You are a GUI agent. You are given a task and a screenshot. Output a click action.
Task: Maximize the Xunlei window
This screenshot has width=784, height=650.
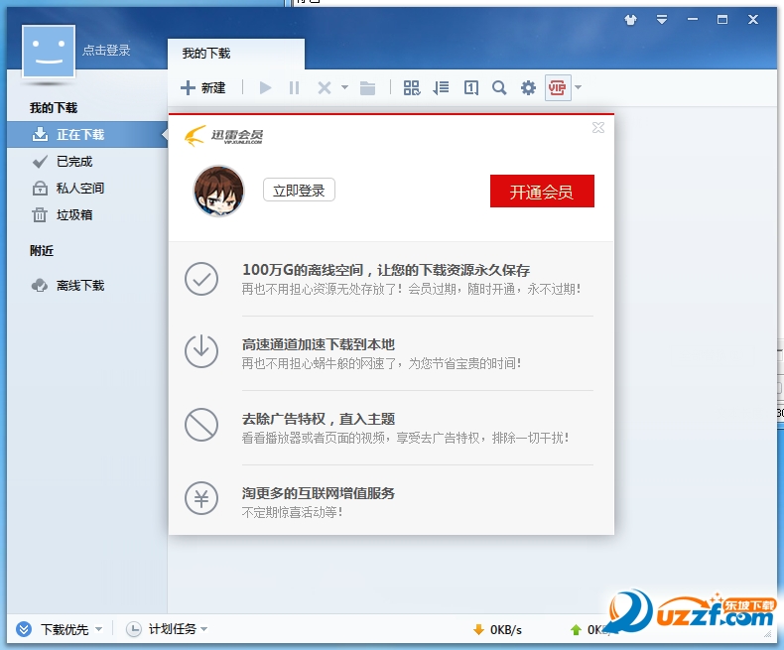point(722,20)
